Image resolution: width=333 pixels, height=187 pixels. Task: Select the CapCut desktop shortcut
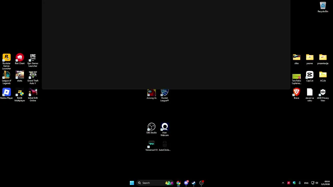pyautogui.click(x=310, y=77)
